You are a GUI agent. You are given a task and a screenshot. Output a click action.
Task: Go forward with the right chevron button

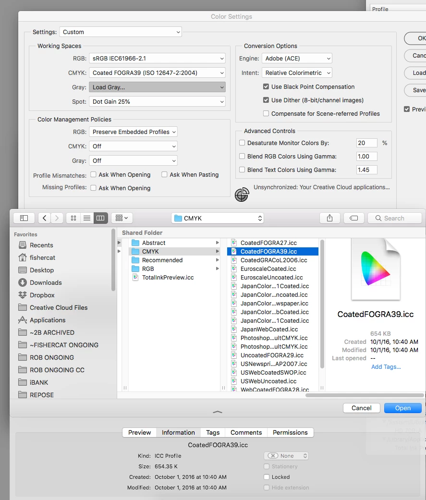(x=57, y=218)
